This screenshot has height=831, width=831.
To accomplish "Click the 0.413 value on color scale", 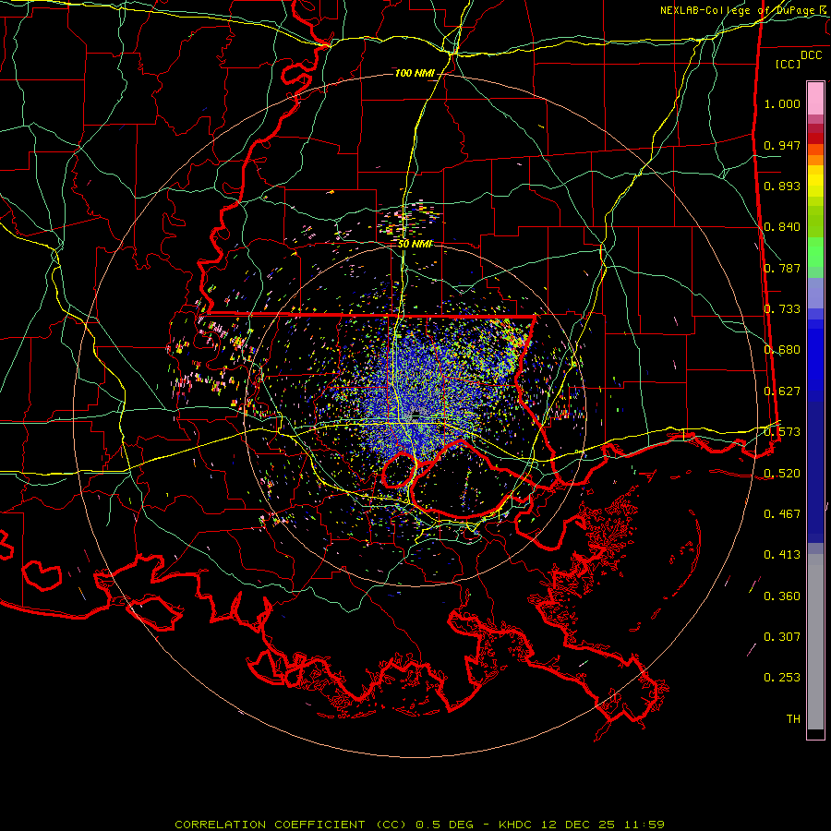I will (782, 555).
